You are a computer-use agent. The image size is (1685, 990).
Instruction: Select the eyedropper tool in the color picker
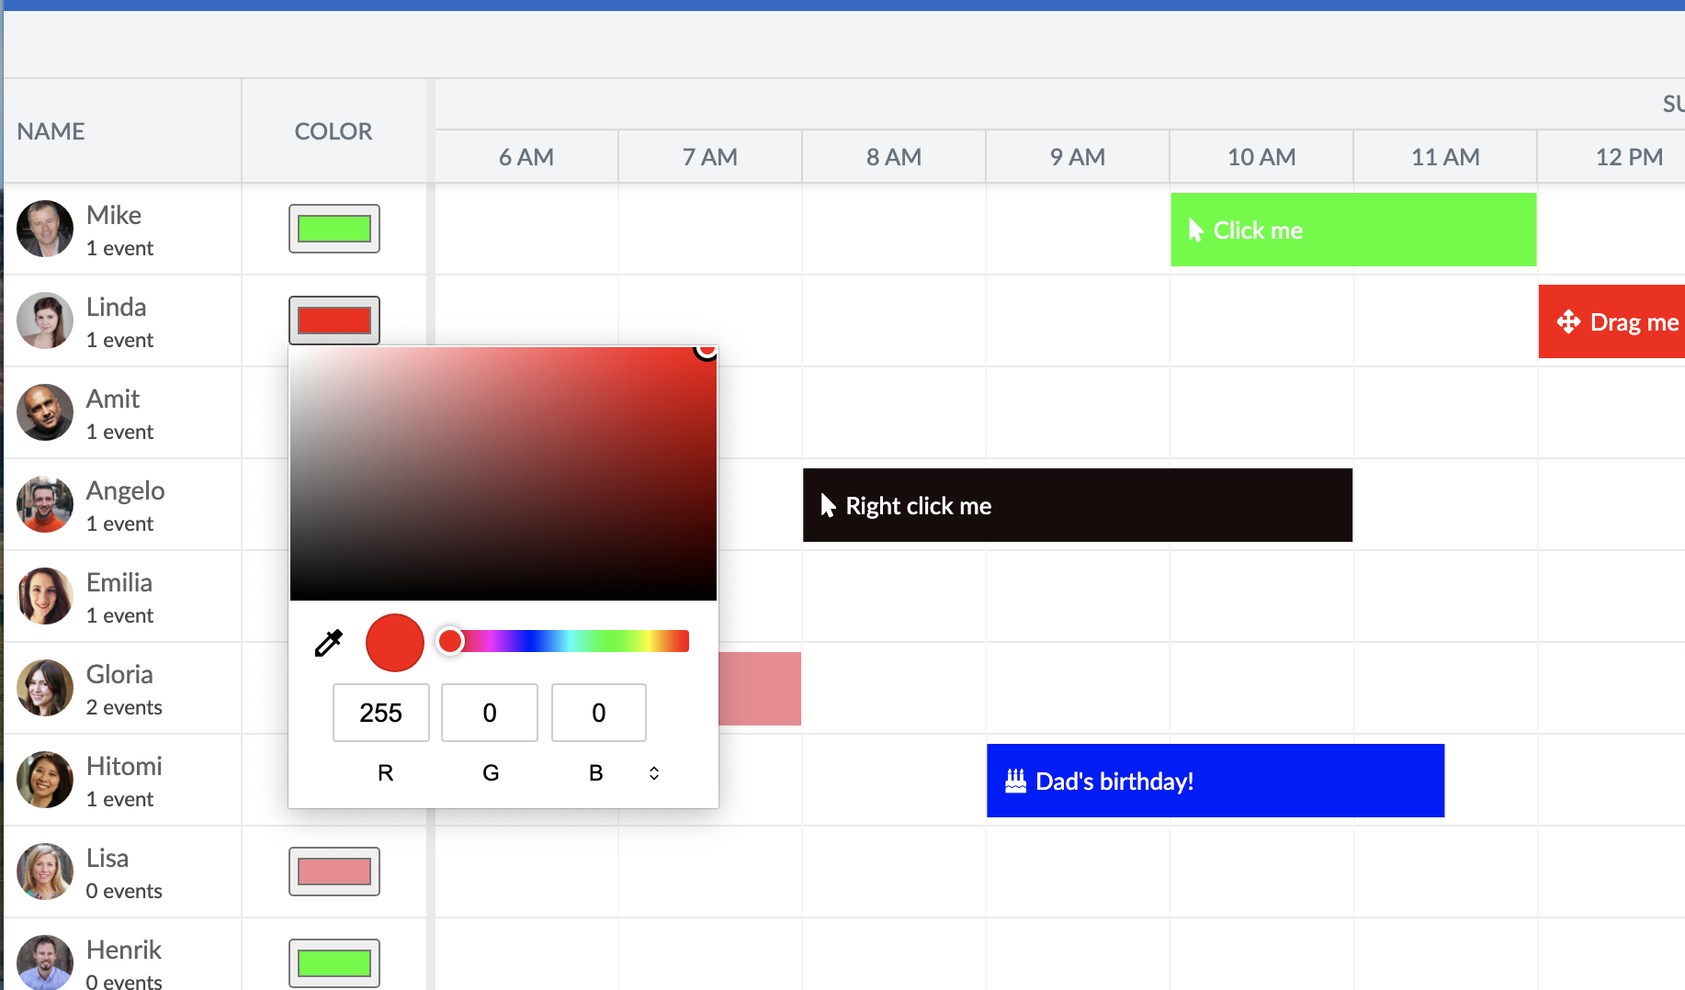click(328, 642)
